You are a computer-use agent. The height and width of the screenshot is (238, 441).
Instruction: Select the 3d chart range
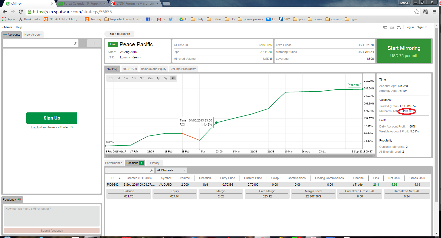pos(118,78)
